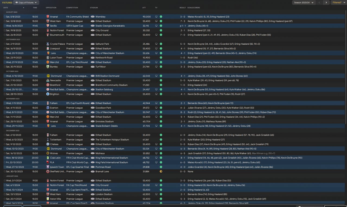Sort by the Att column header
This screenshot has width=347, height=207.
tap(144, 8)
